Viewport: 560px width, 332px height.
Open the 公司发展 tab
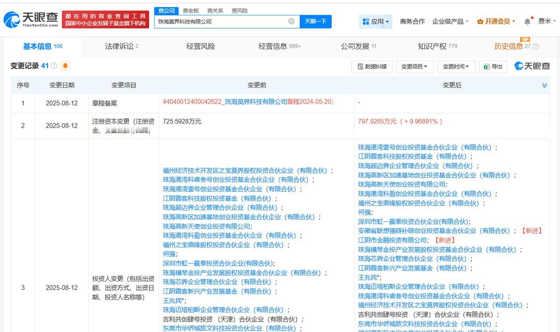pos(358,46)
